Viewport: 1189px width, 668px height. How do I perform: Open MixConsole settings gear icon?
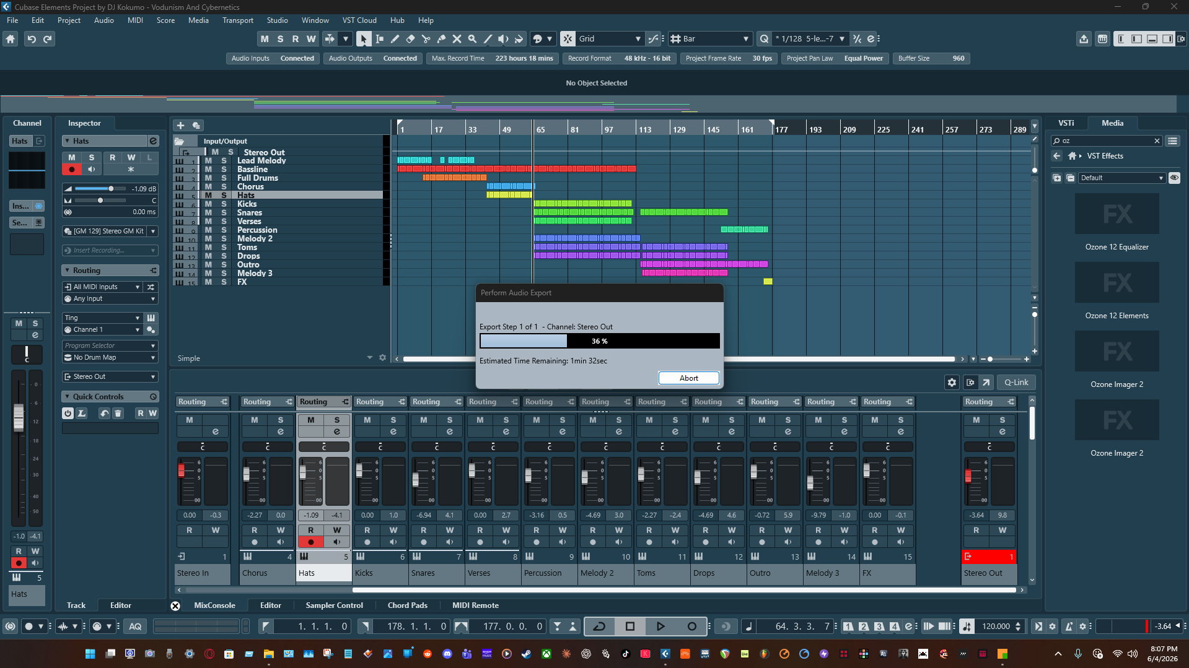coord(952,383)
